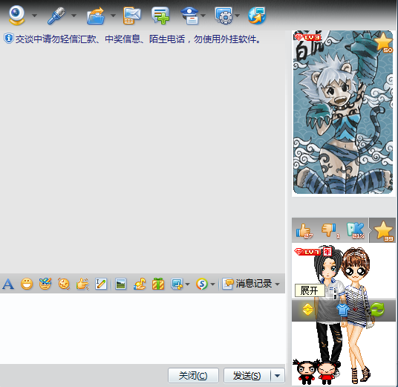Click the screen capture icon
This screenshot has width=398, height=387.
tap(177, 284)
